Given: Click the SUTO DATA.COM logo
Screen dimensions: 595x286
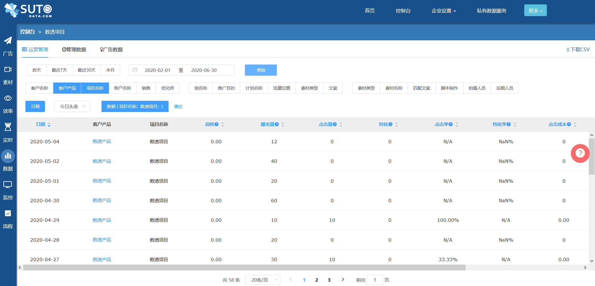Looking at the screenshot, I should [x=29, y=10].
